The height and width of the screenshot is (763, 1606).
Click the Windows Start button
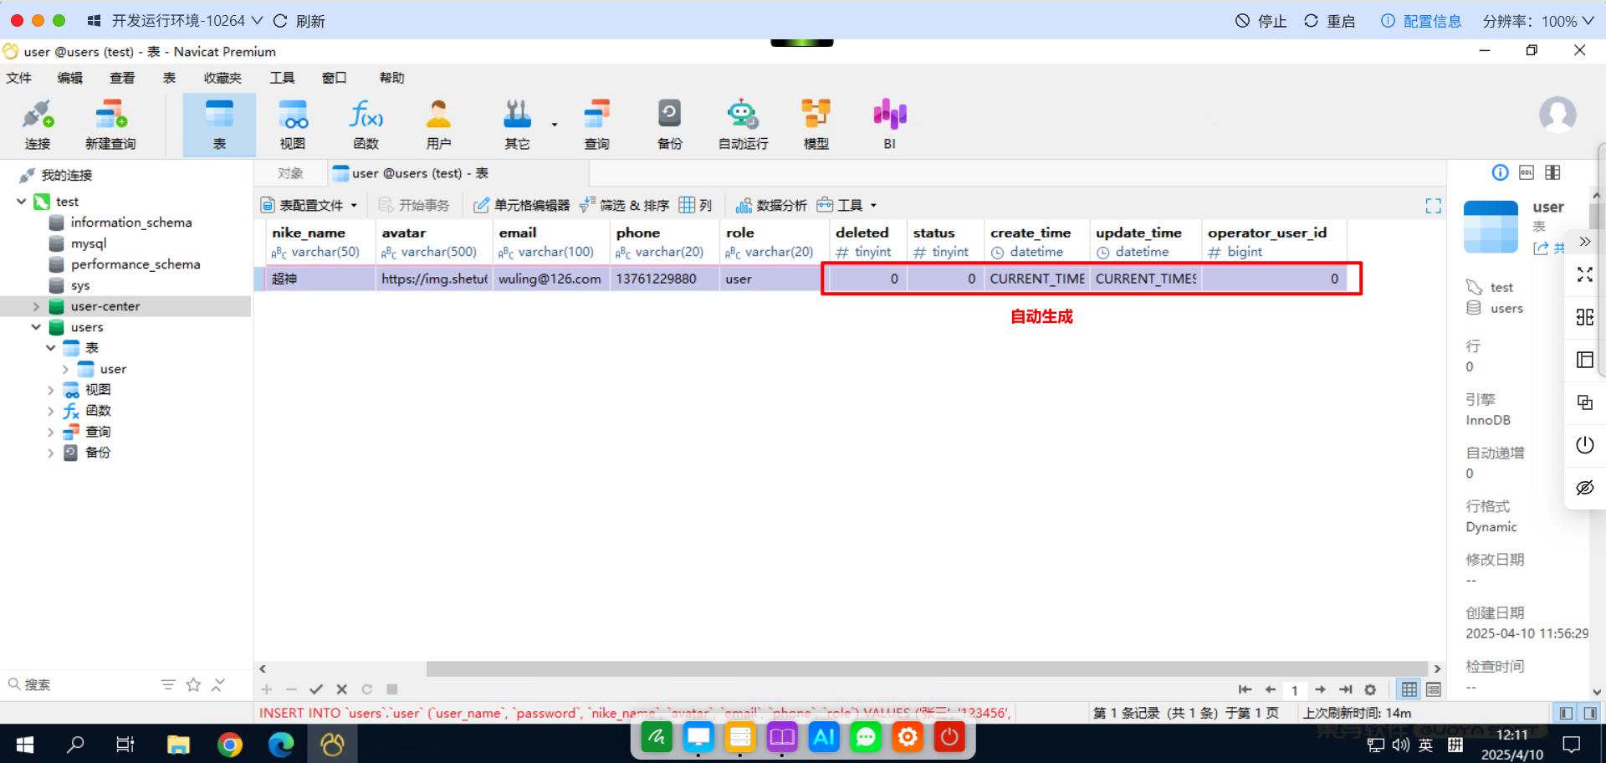tap(25, 744)
